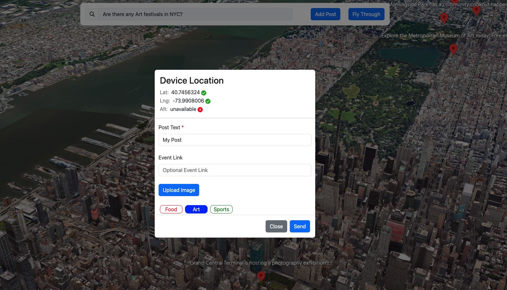Send the post

coord(300,226)
